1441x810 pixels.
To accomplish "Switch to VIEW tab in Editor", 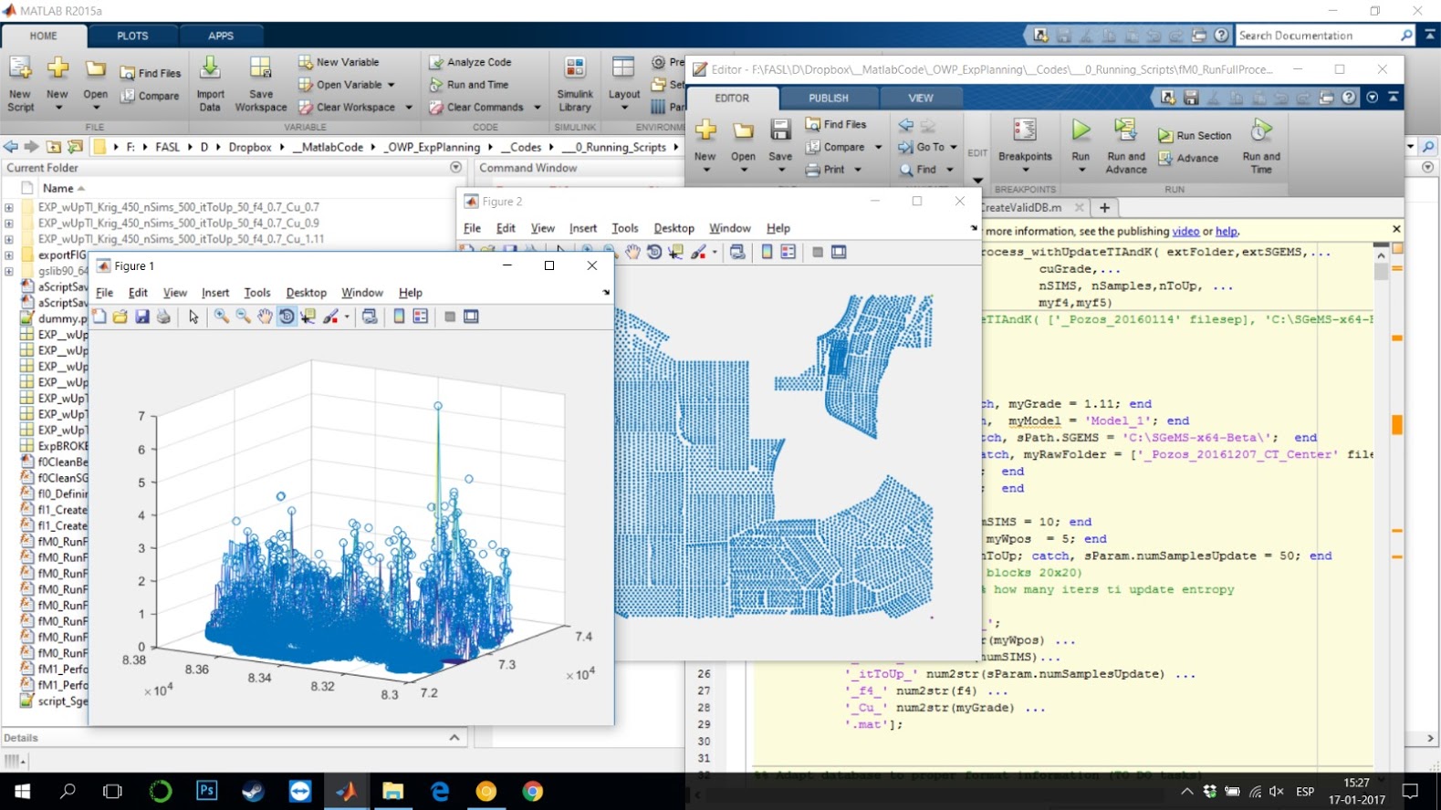I will click(x=921, y=98).
